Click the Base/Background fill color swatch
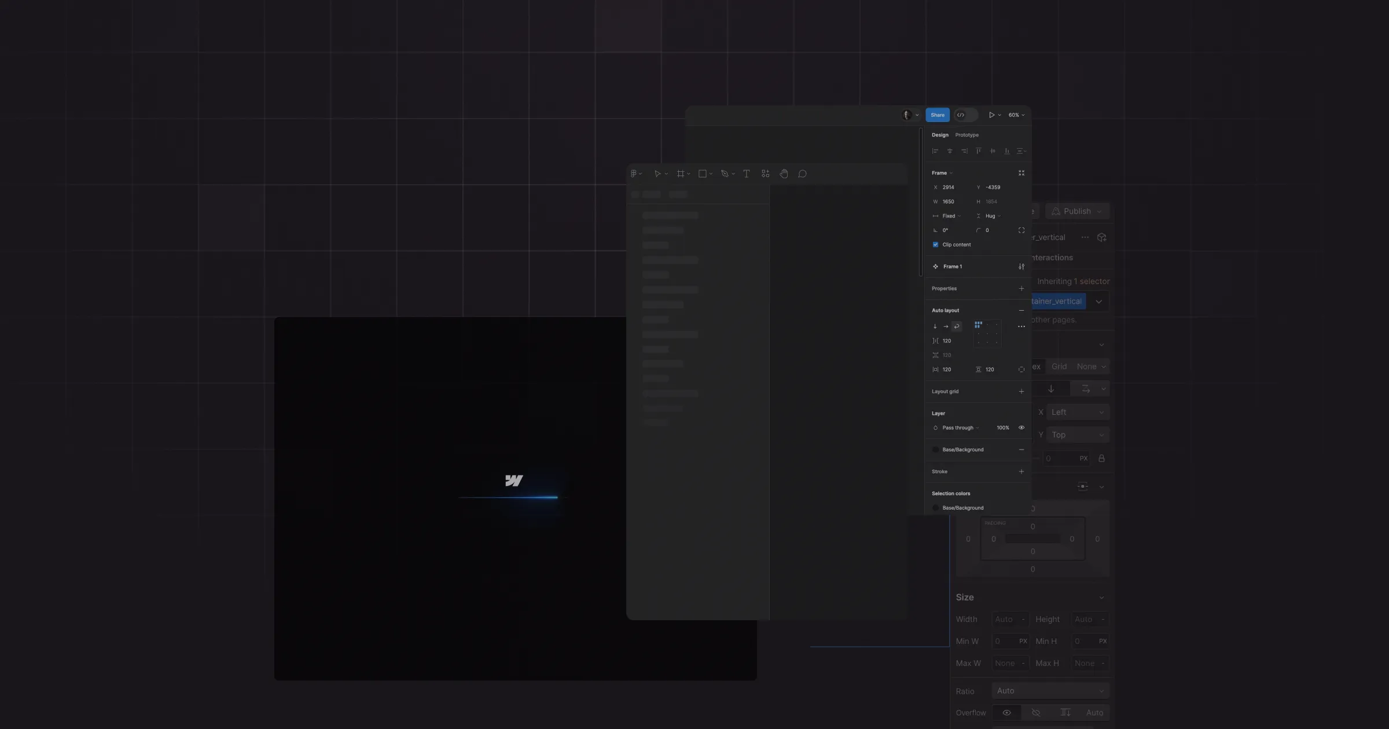This screenshot has height=729, width=1389. click(x=935, y=450)
